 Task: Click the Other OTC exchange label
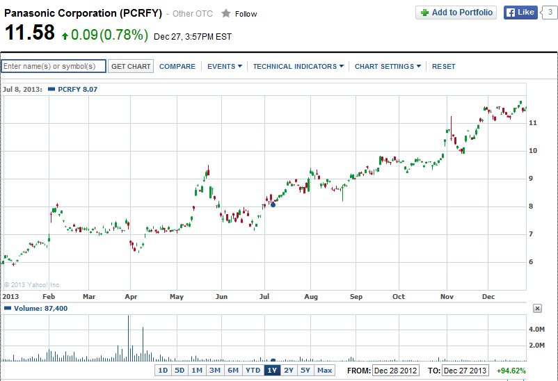[x=193, y=14]
